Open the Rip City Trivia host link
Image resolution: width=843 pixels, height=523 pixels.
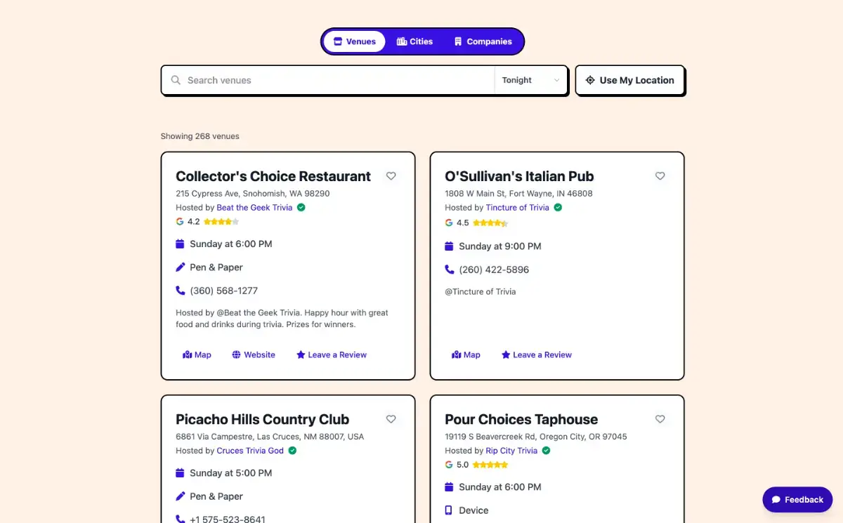tap(511, 451)
